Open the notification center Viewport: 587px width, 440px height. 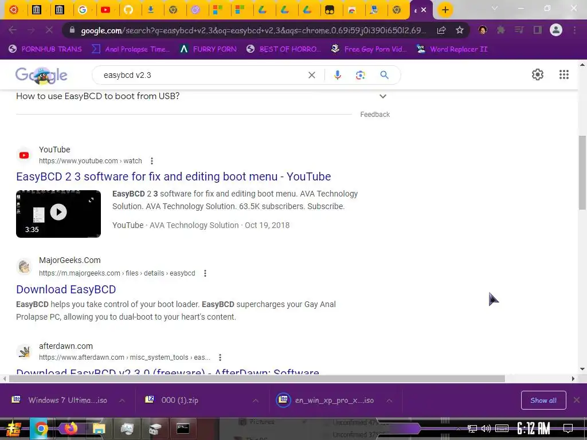point(568,429)
